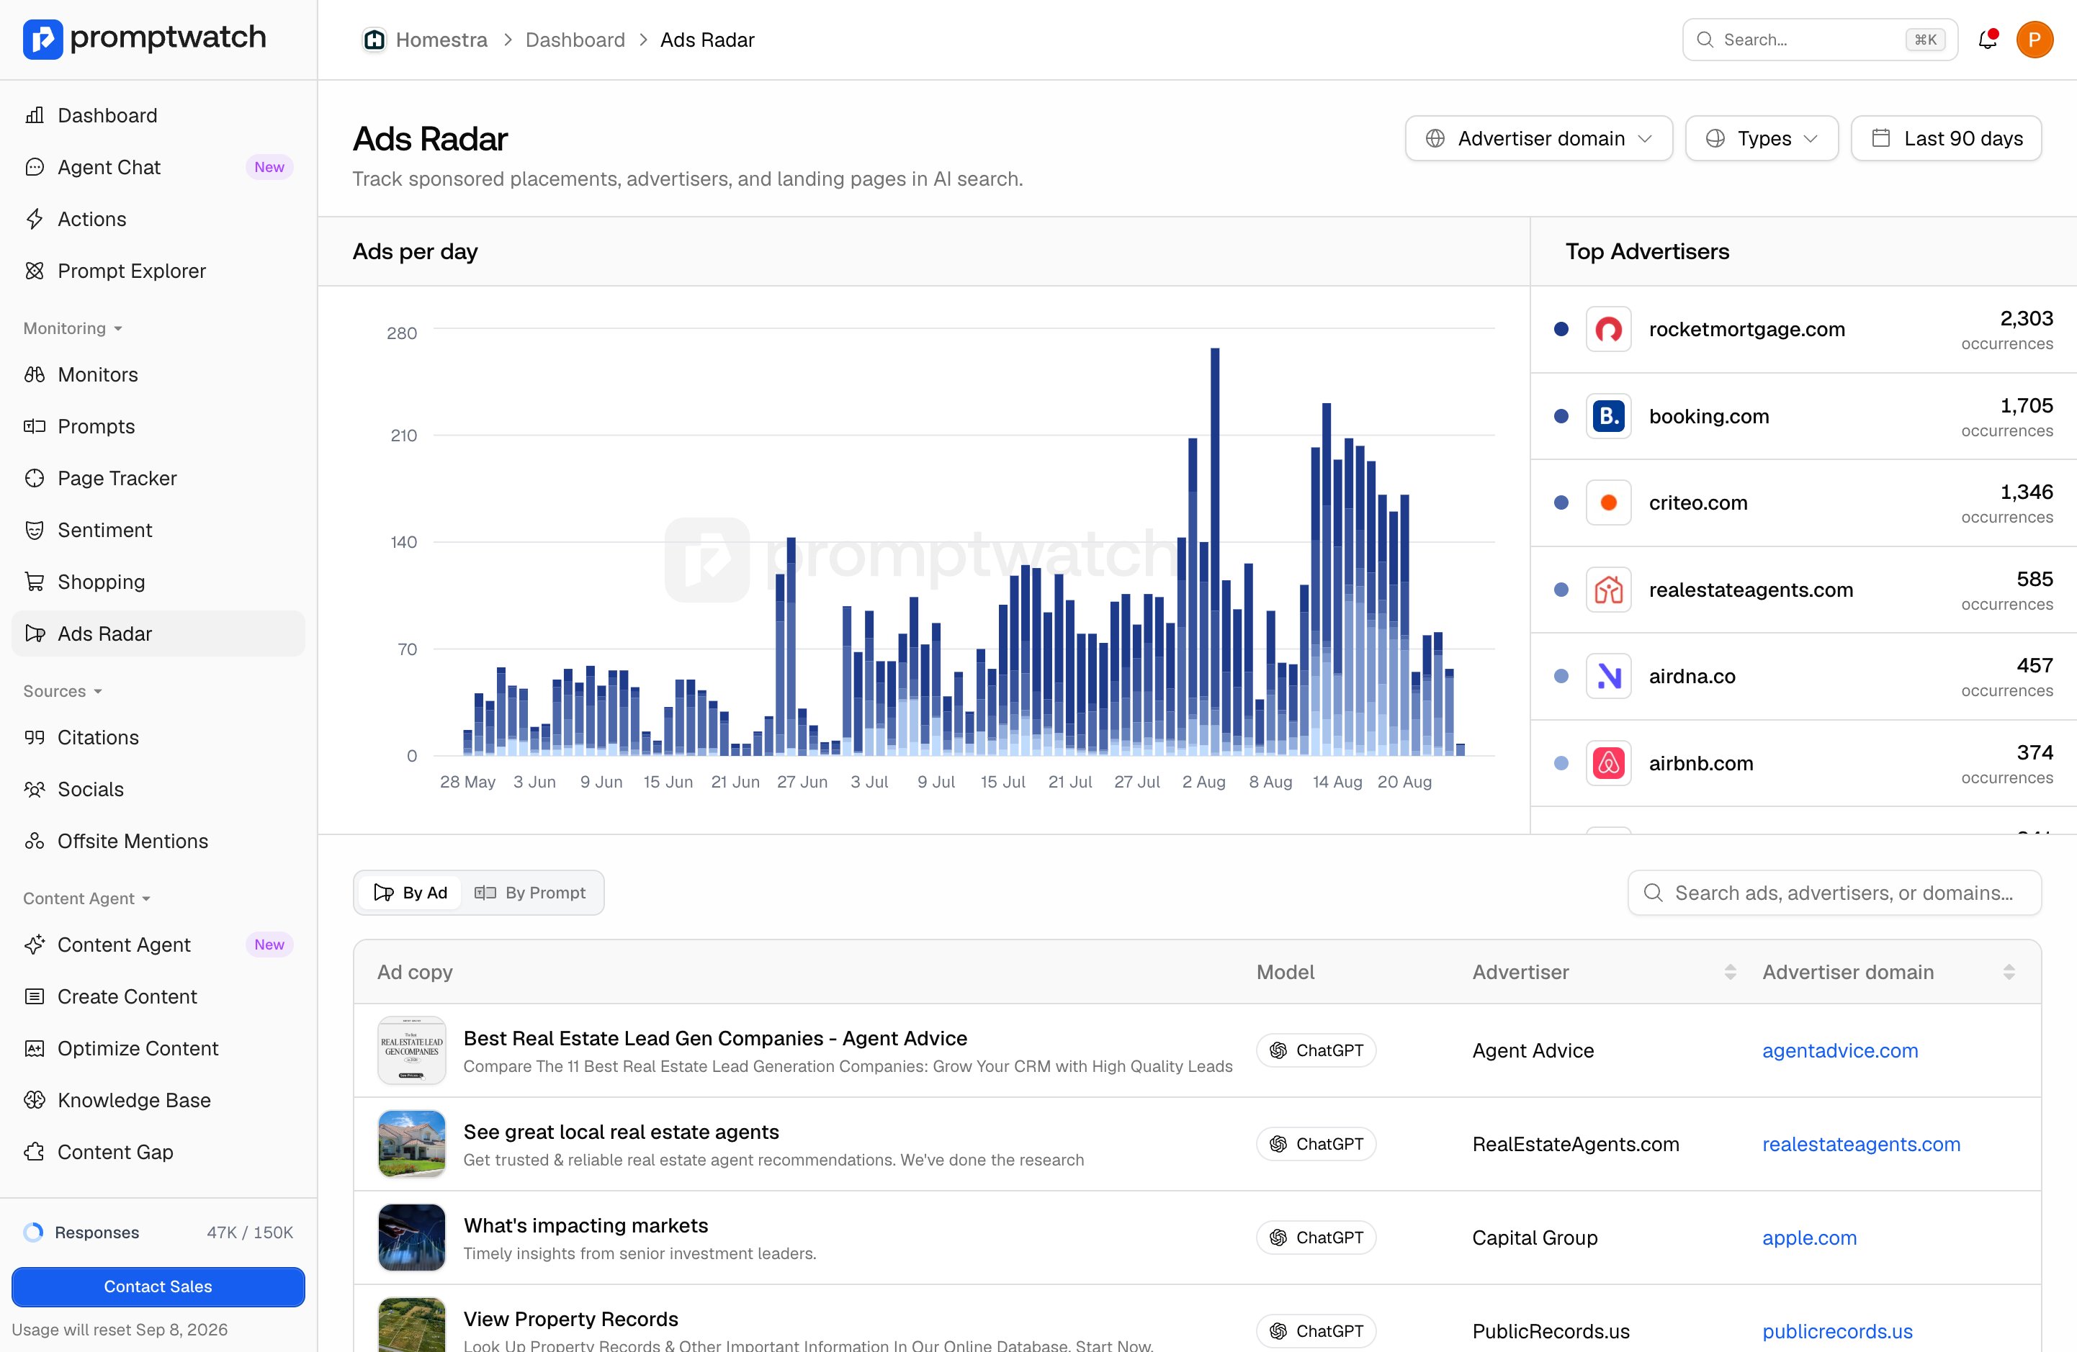Click Homestra breadcrumb

[441, 40]
